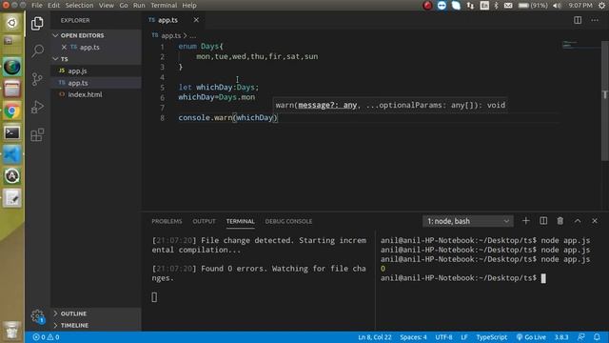
Task: Open the text editor in Ubuntu dock
Action: pyautogui.click(x=12, y=198)
